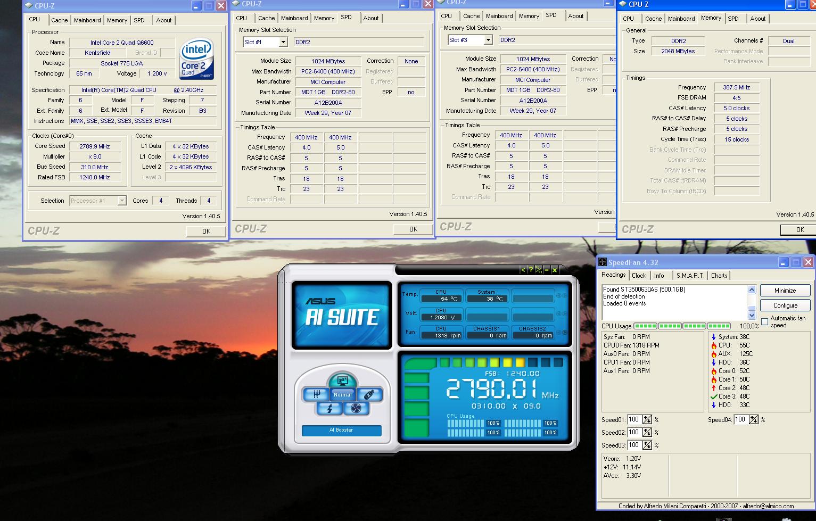Click the AI Nap monitor icon in AI Suite
Viewport: 816px width, 521px height.
click(x=342, y=381)
